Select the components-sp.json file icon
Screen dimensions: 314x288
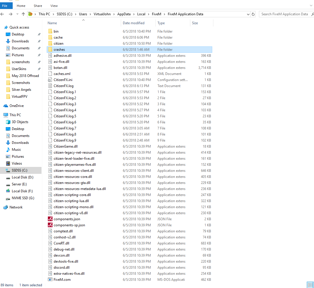(50, 225)
